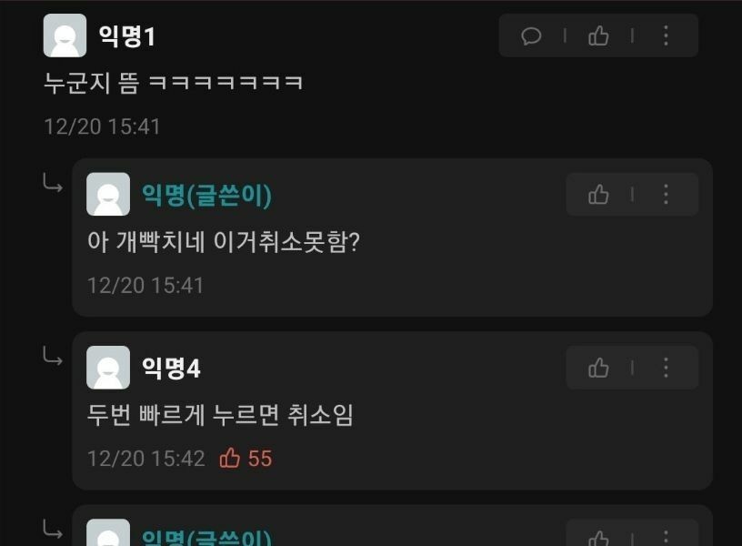
Task: Tap the reply text 아 개빡치네 이거취소못함?
Action: (x=224, y=242)
